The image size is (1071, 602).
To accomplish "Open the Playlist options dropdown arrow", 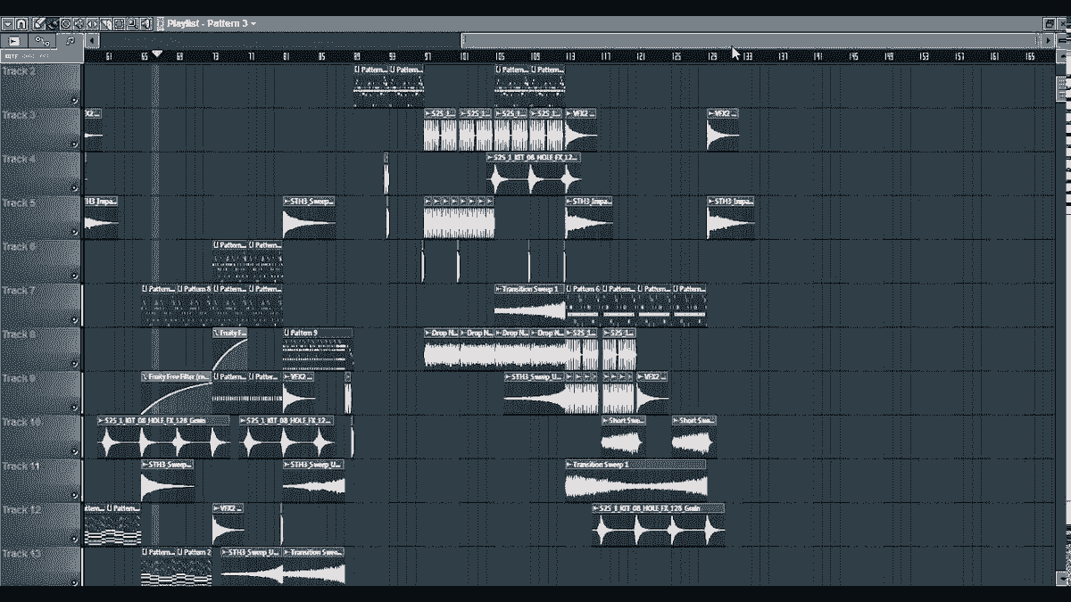I will (x=7, y=23).
